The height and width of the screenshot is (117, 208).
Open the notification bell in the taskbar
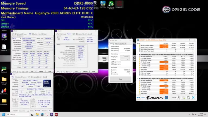pyautogui.click(x=205, y=115)
